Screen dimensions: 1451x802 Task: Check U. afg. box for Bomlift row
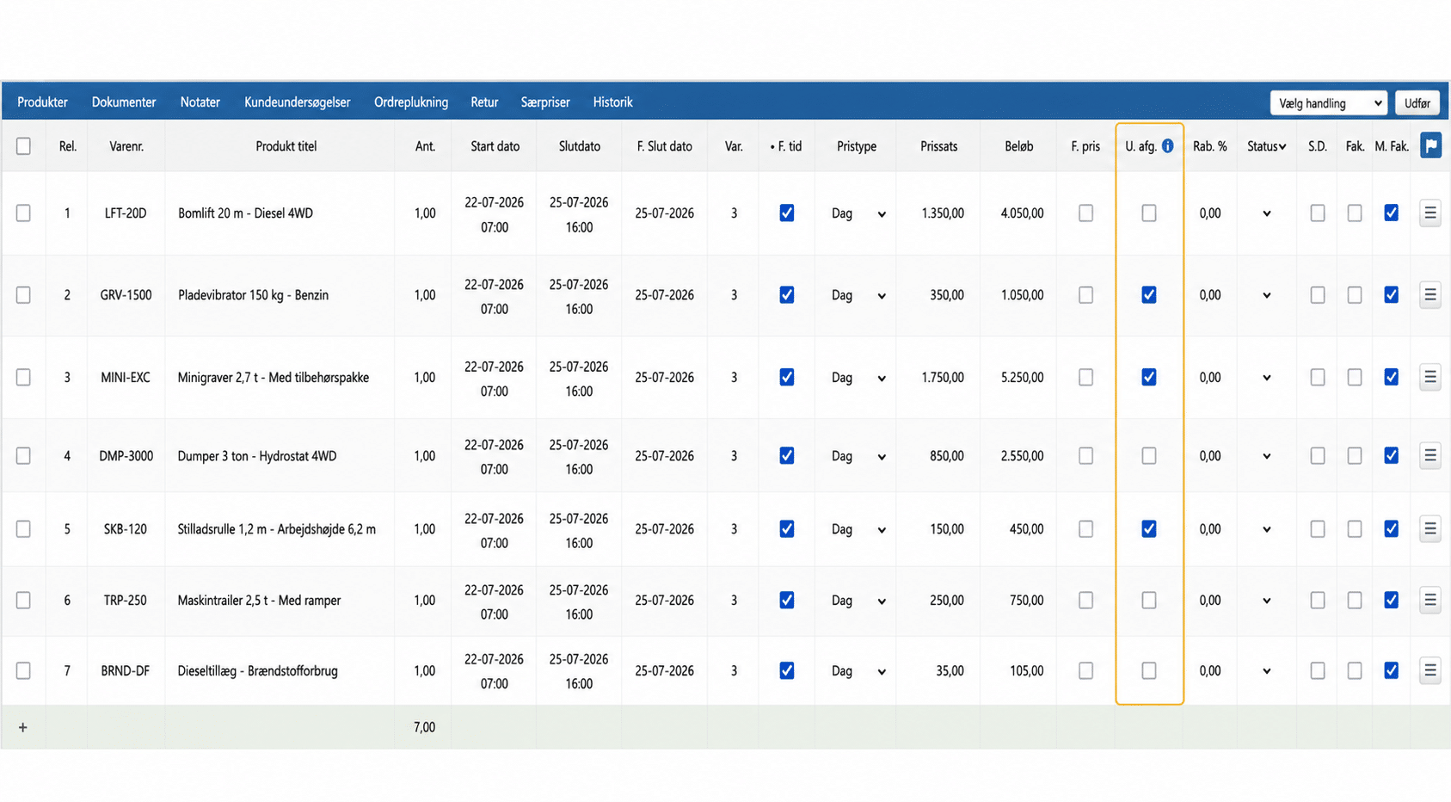(x=1148, y=213)
